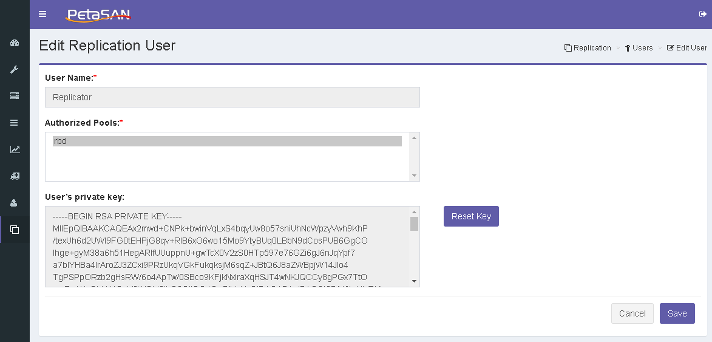Toggle the hamburger sidebar menu
Image resolution: width=712 pixels, height=342 pixels.
(42, 14)
